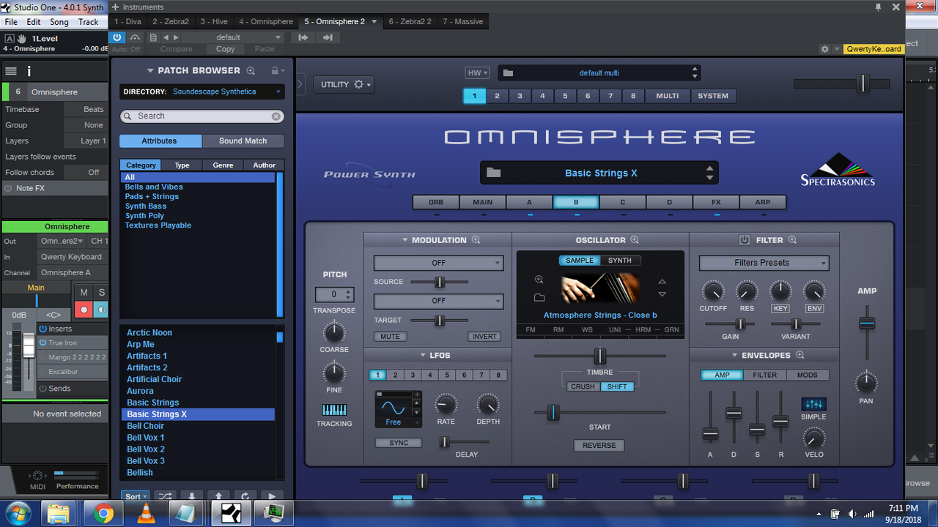Select the 3 - Hive instrument tab

click(x=214, y=21)
